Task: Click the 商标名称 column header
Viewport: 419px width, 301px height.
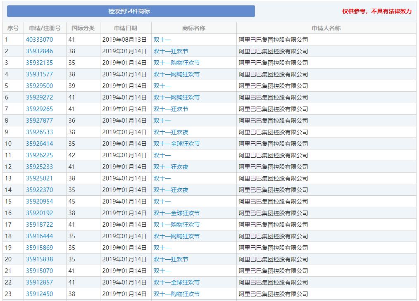Action: tap(194, 28)
